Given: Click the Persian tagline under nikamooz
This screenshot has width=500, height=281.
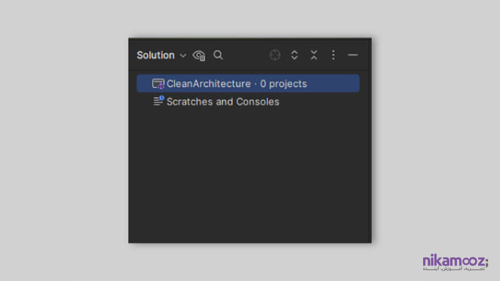Looking at the screenshot, I should (x=454, y=269).
